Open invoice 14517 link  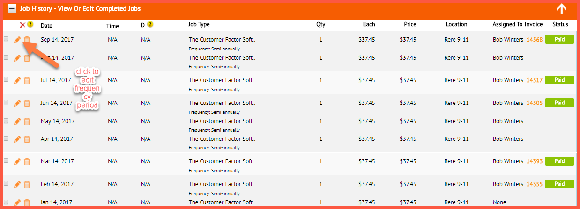[535, 80]
